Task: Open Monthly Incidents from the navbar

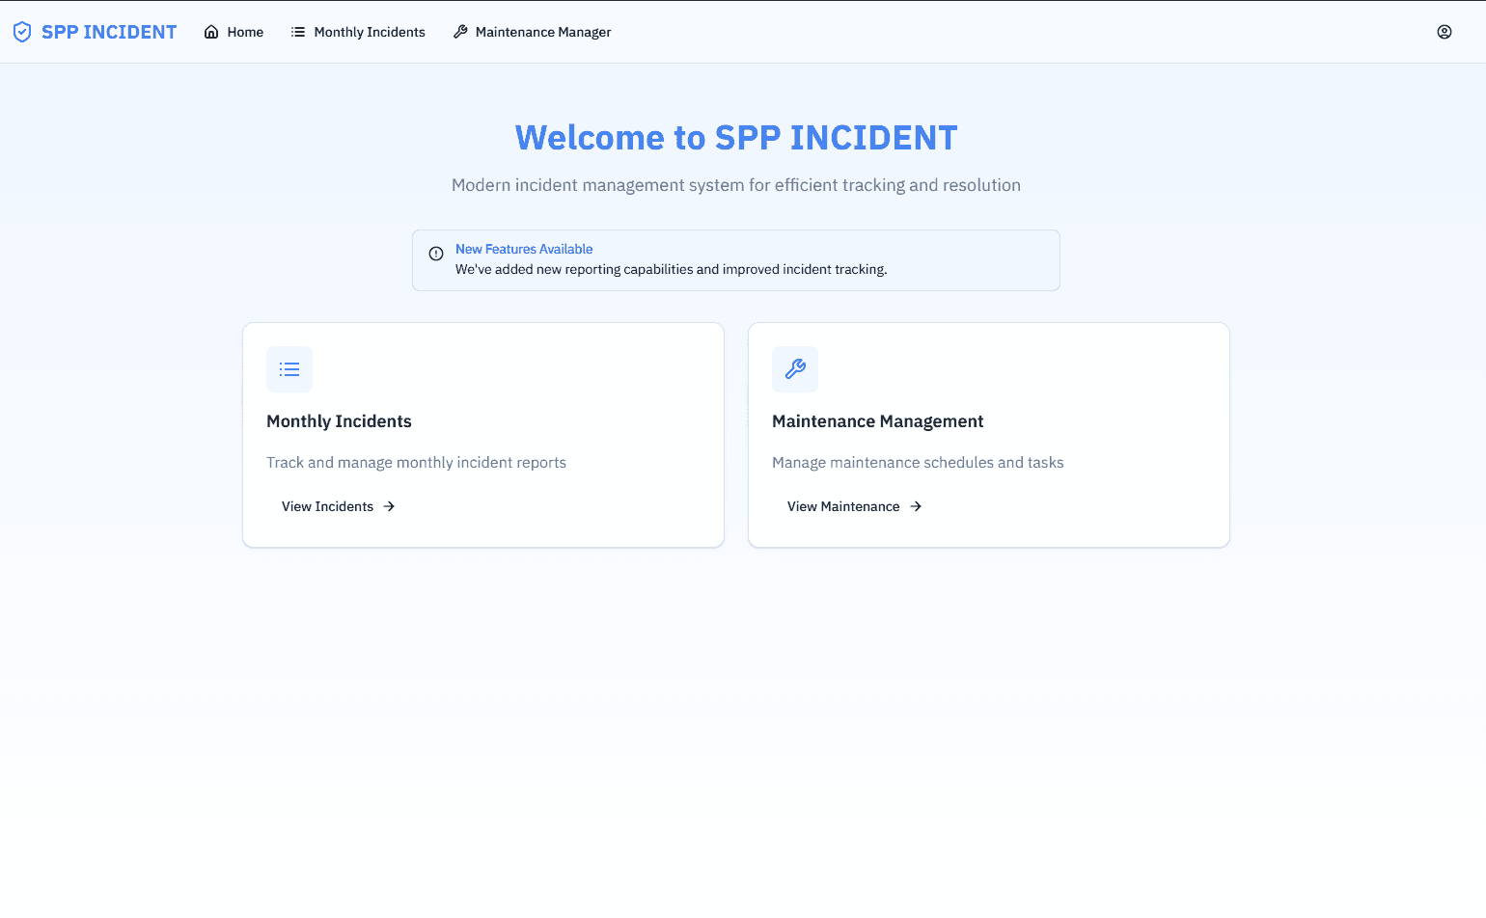Action: (358, 32)
